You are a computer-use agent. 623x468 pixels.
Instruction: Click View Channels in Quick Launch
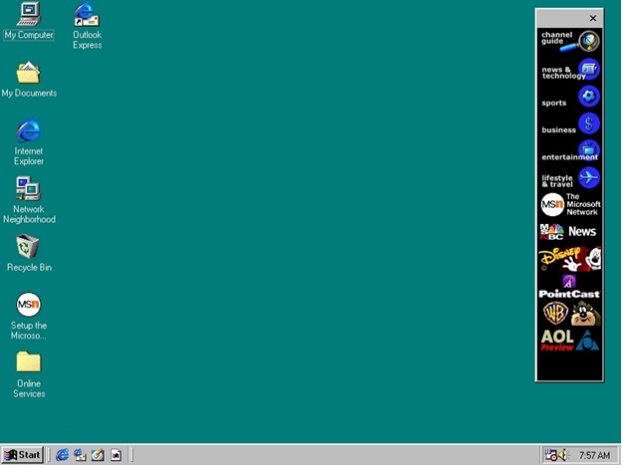click(116, 455)
